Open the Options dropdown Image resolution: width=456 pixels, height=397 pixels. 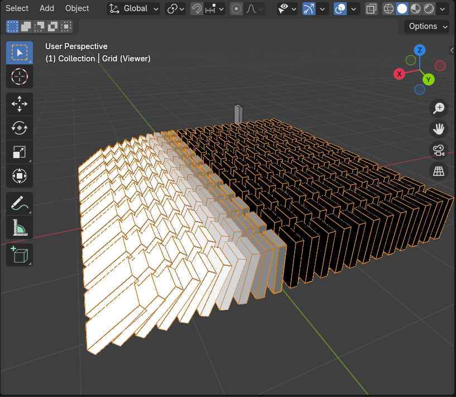pyautogui.click(x=426, y=26)
